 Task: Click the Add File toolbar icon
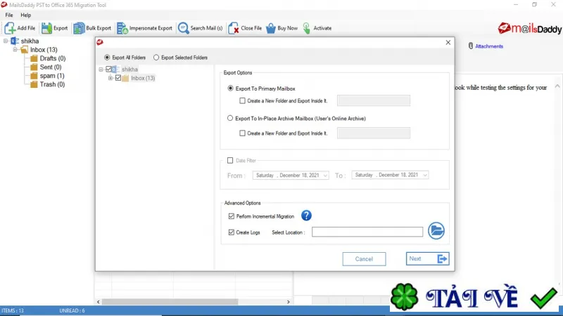10,28
